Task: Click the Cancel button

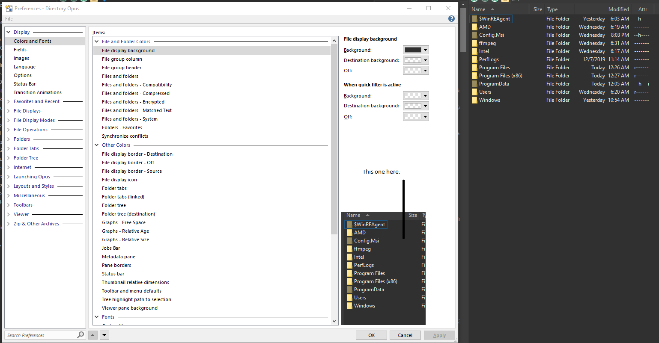Action: (405, 335)
